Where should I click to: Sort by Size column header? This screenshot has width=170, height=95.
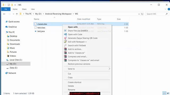pos(119,19)
